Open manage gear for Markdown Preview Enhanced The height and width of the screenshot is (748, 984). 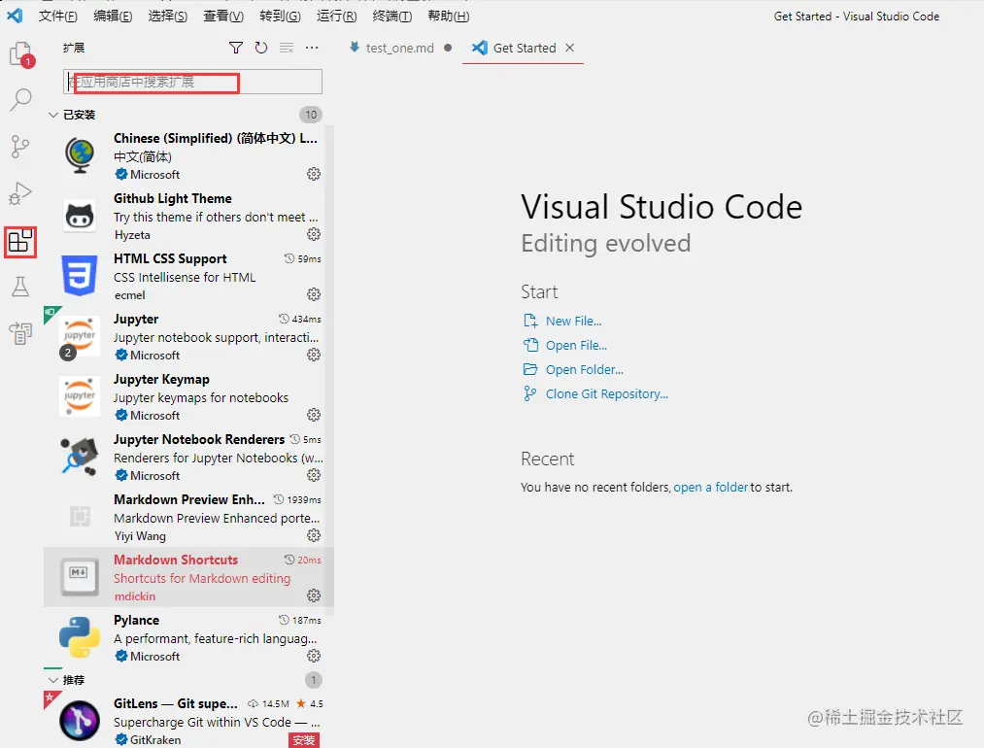point(314,535)
